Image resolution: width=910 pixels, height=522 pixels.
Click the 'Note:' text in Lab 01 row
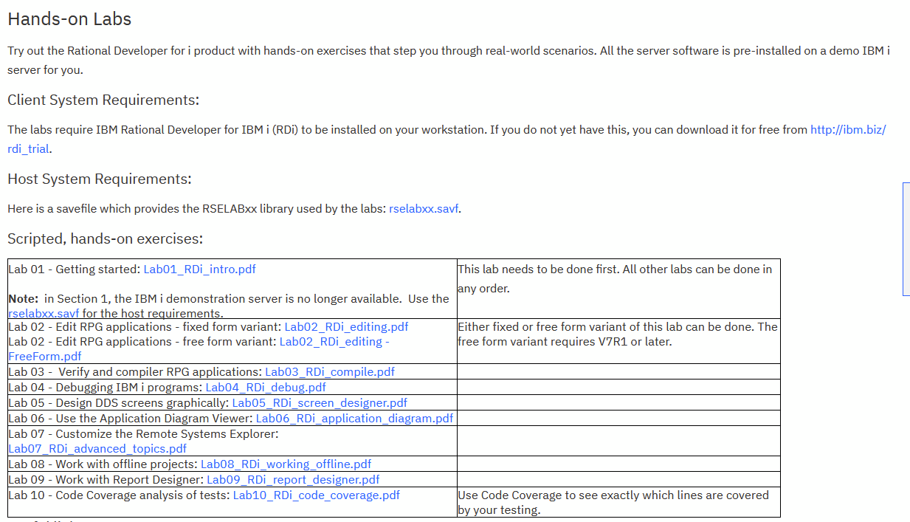pyautogui.click(x=23, y=299)
